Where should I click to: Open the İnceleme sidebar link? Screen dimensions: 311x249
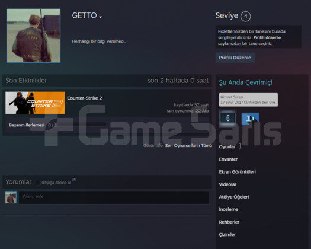point(228,209)
